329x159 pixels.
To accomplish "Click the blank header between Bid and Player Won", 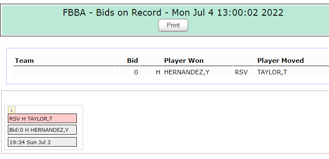I will (151, 60).
